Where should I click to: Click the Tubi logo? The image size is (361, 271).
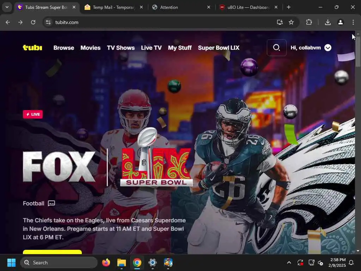point(32,48)
